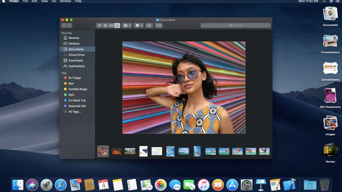The height and width of the screenshot is (192, 342).
Task: Select the yellow Humble Brags tag
Action: [77, 89]
